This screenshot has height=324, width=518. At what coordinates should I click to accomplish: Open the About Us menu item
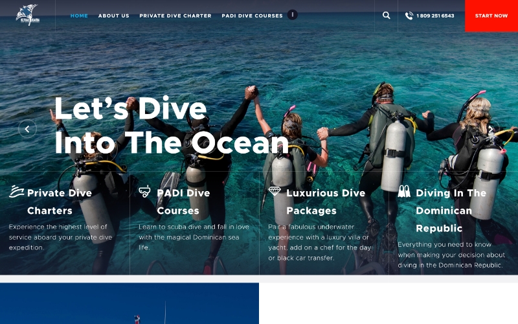click(x=113, y=16)
